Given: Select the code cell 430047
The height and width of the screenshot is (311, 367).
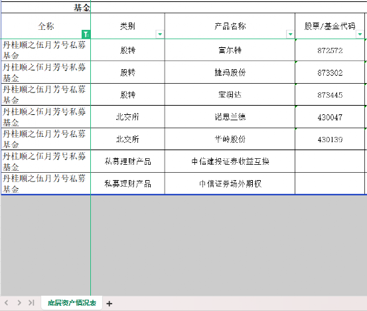Looking at the screenshot, I should [330, 117].
